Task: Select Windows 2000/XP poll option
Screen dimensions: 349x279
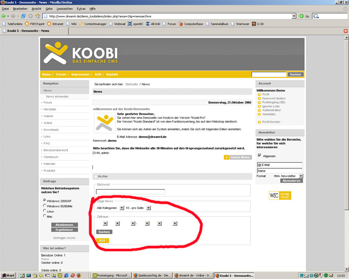Action: [44, 200]
